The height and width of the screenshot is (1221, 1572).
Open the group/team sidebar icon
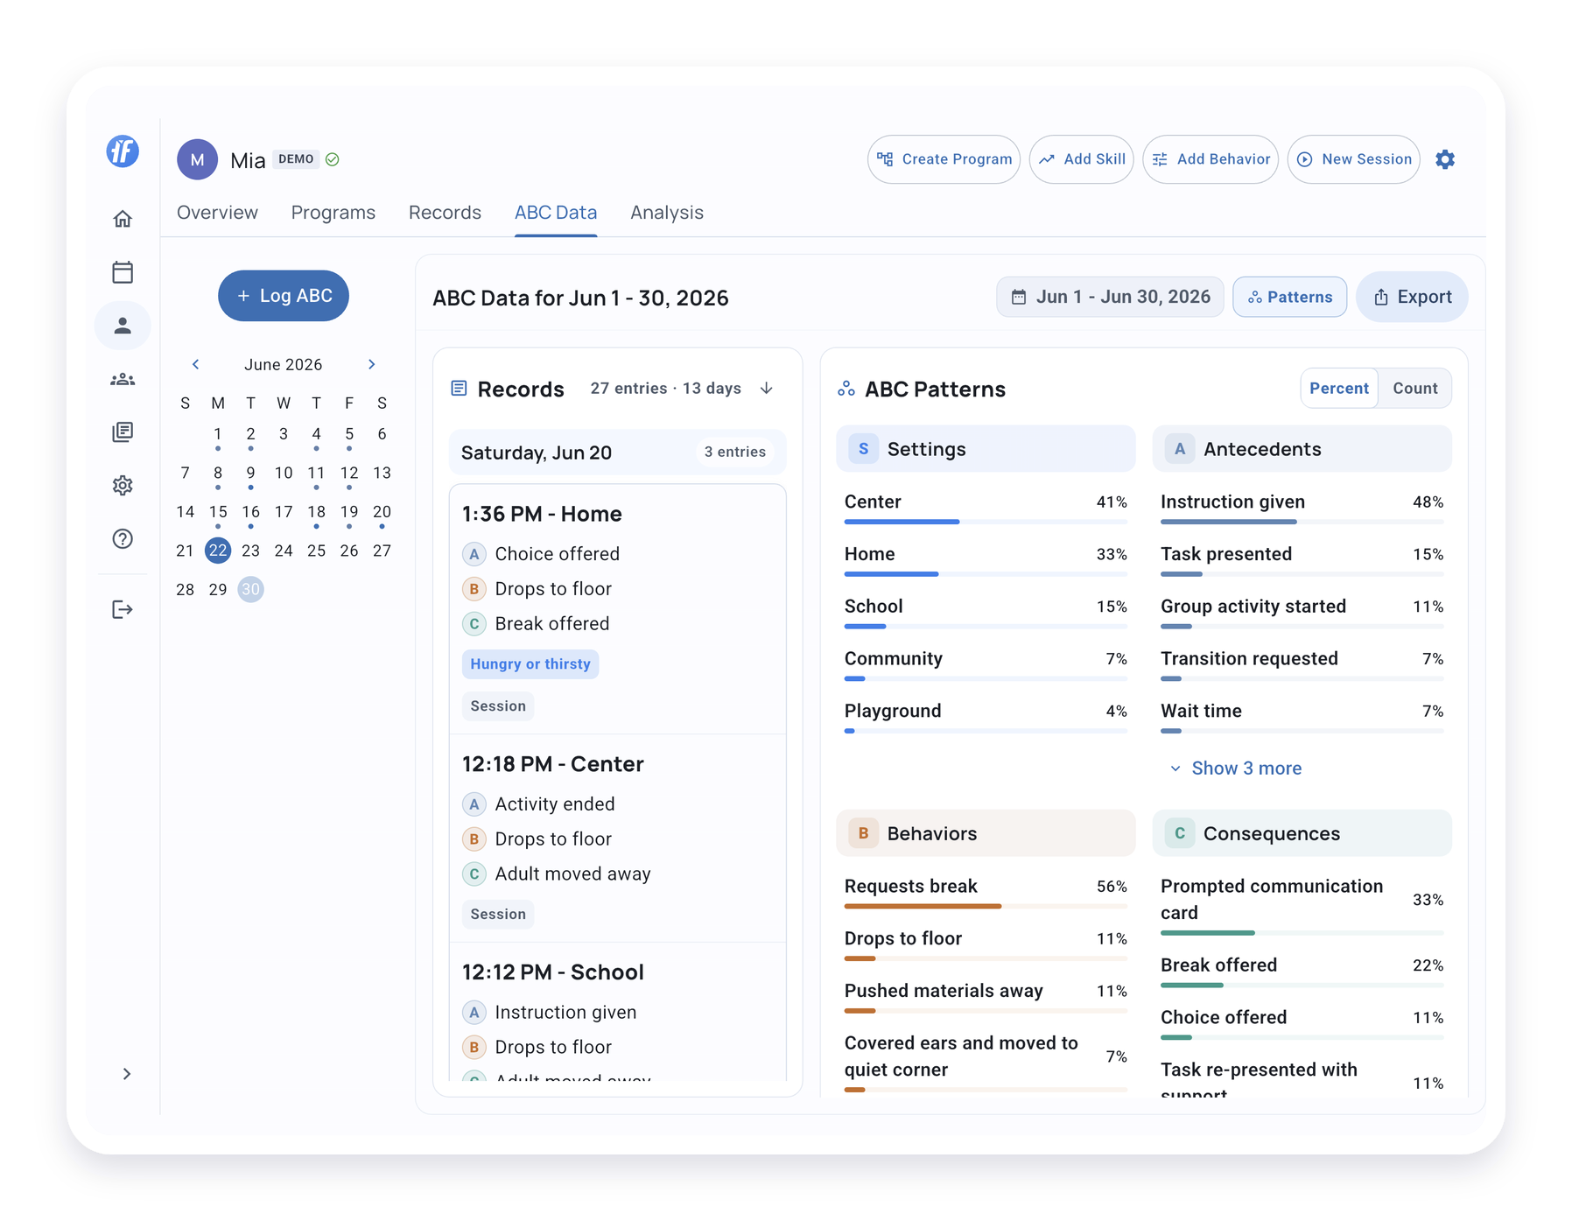coord(123,379)
